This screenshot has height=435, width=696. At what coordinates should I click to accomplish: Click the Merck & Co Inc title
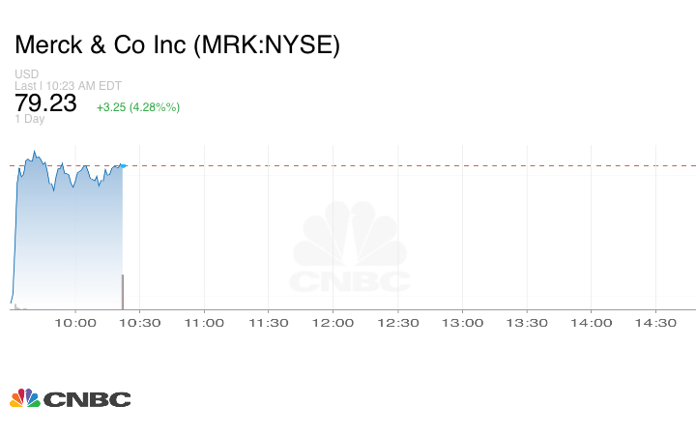click(177, 45)
